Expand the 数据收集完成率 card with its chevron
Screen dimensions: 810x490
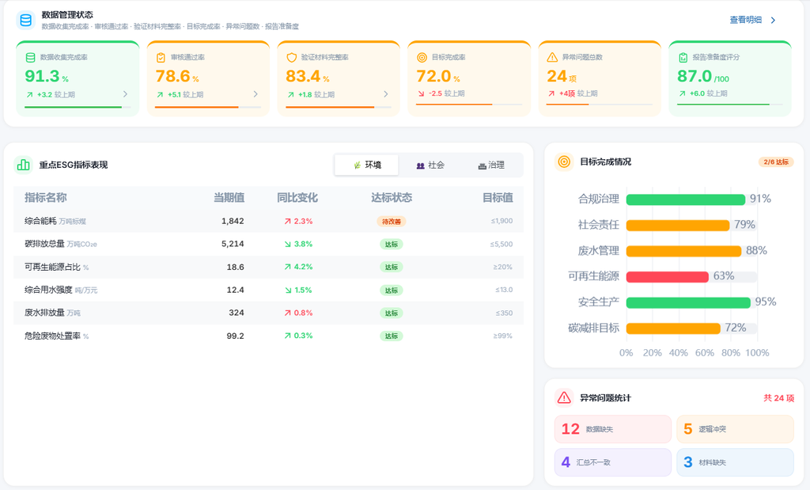[125, 94]
